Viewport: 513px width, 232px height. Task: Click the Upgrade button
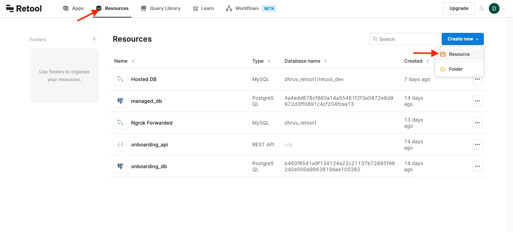click(x=459, y=8)
